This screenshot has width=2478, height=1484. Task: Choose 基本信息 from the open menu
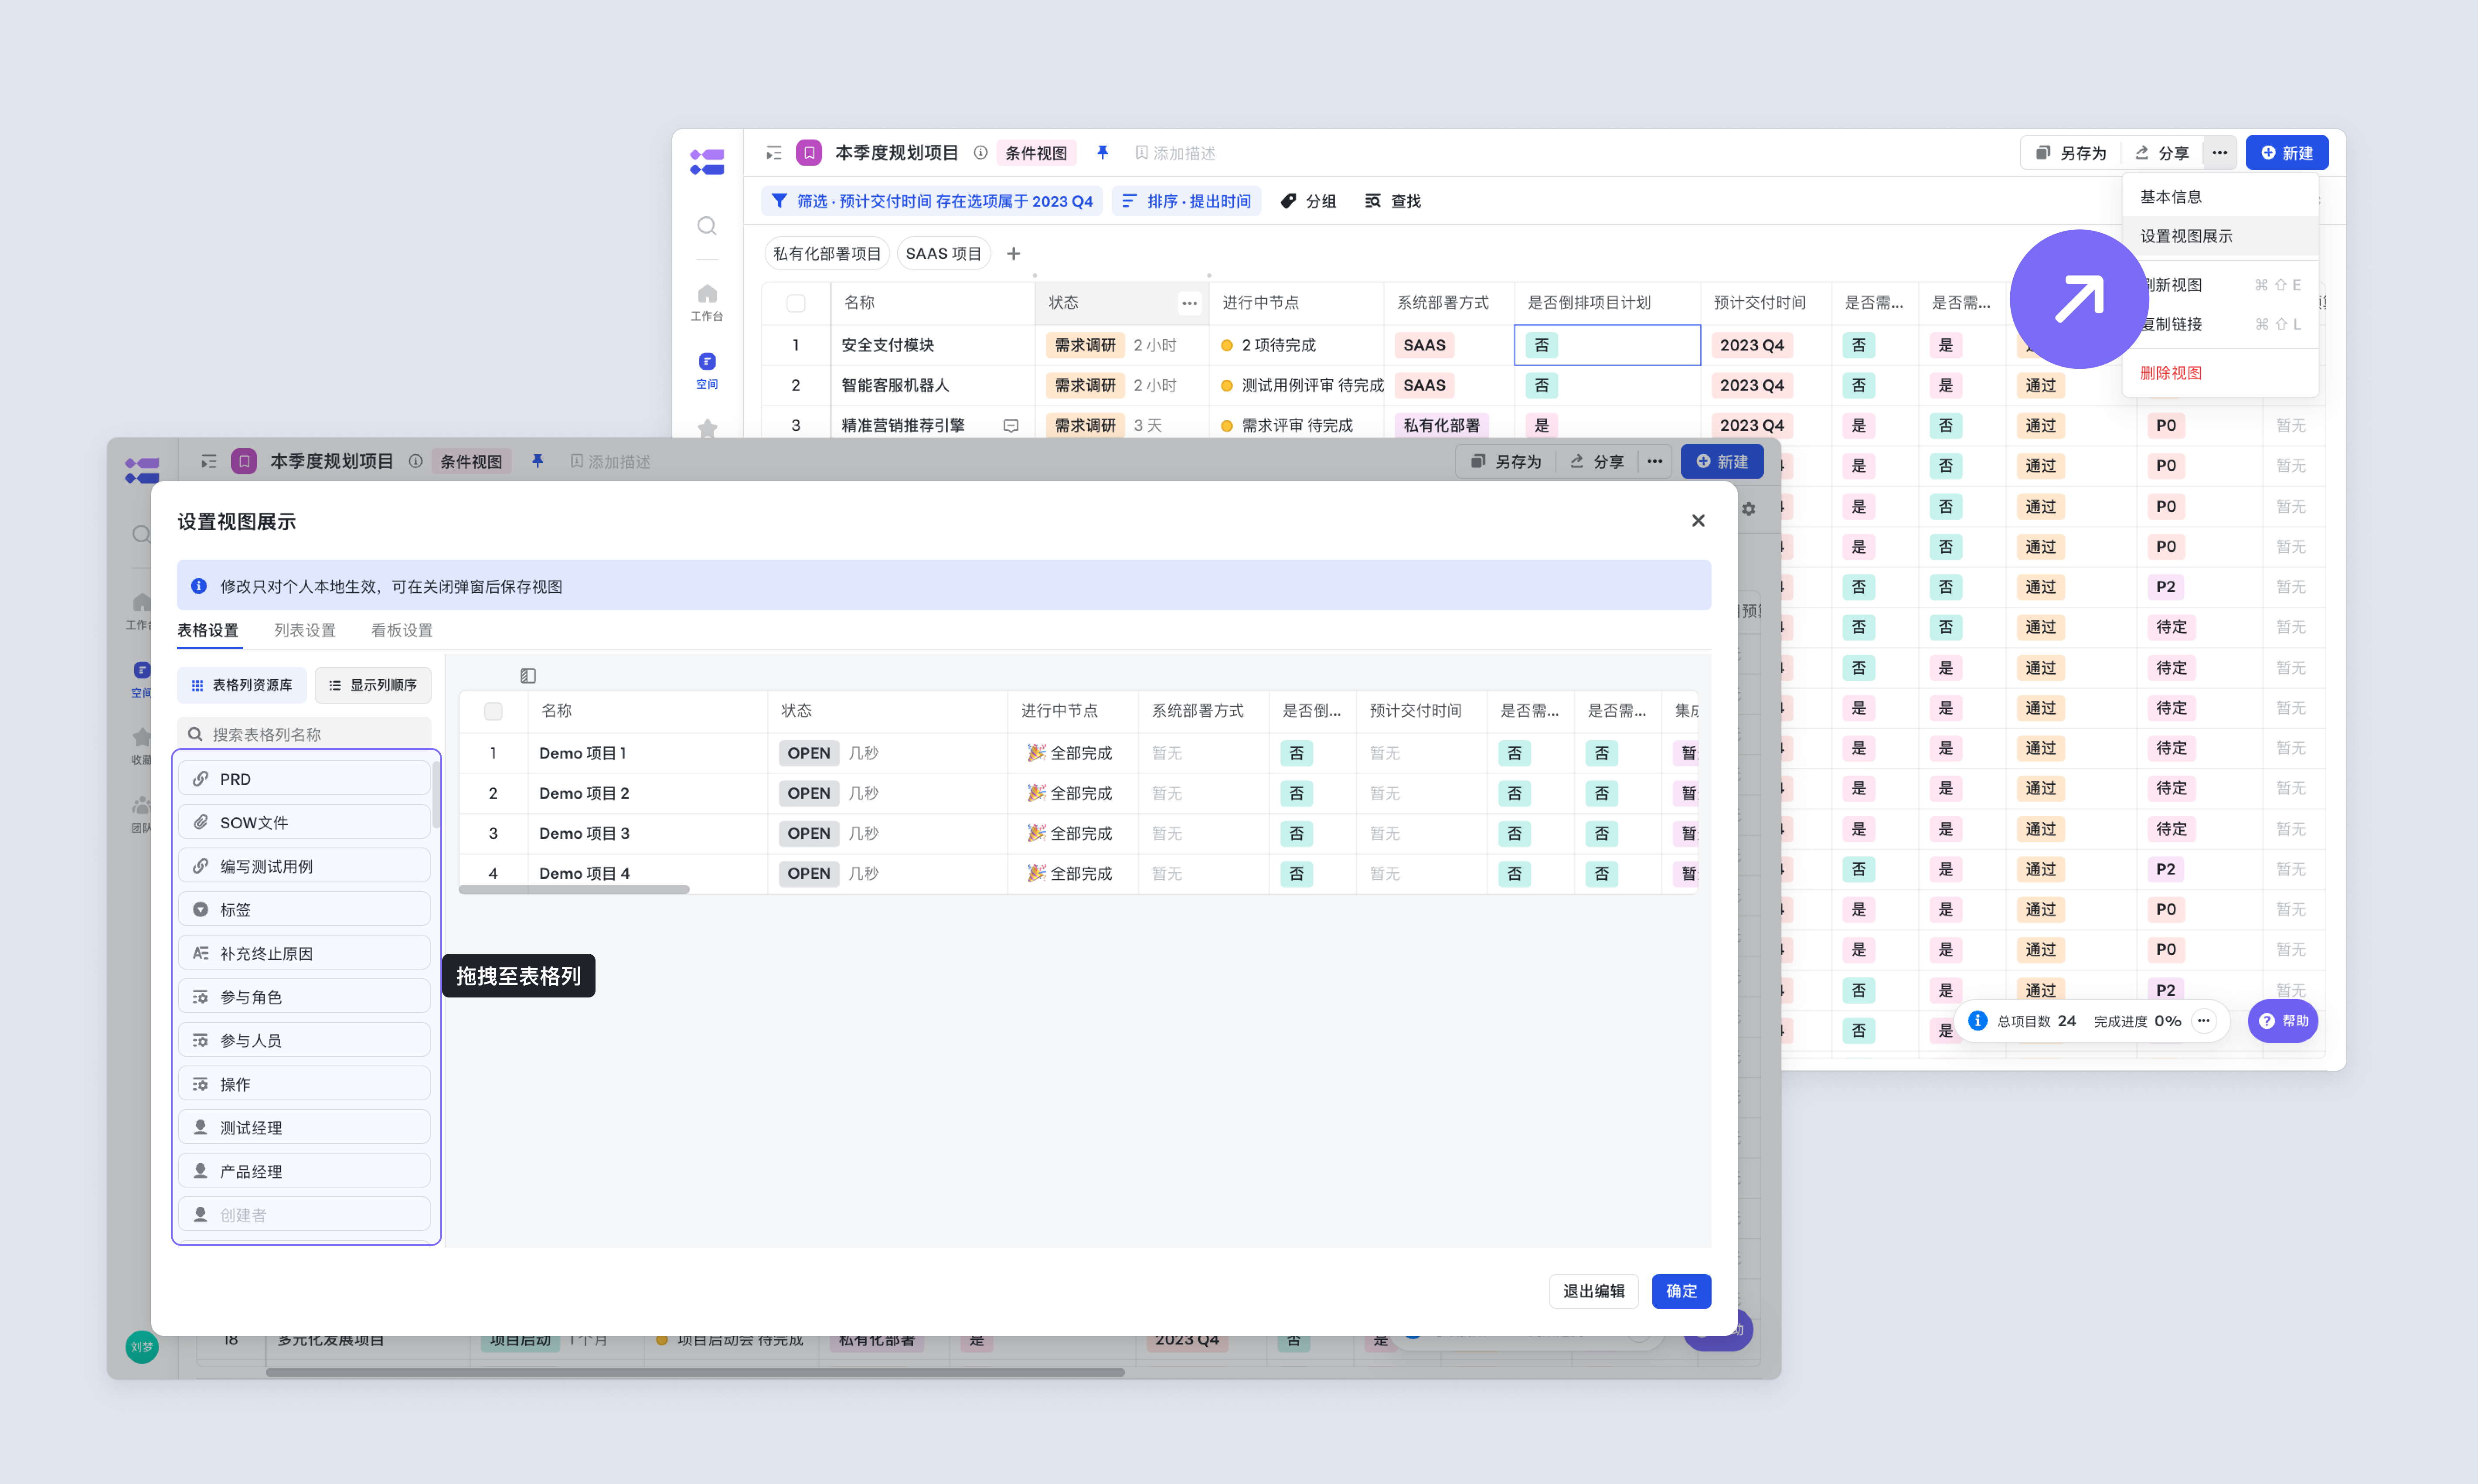(x=2220, y=197)
